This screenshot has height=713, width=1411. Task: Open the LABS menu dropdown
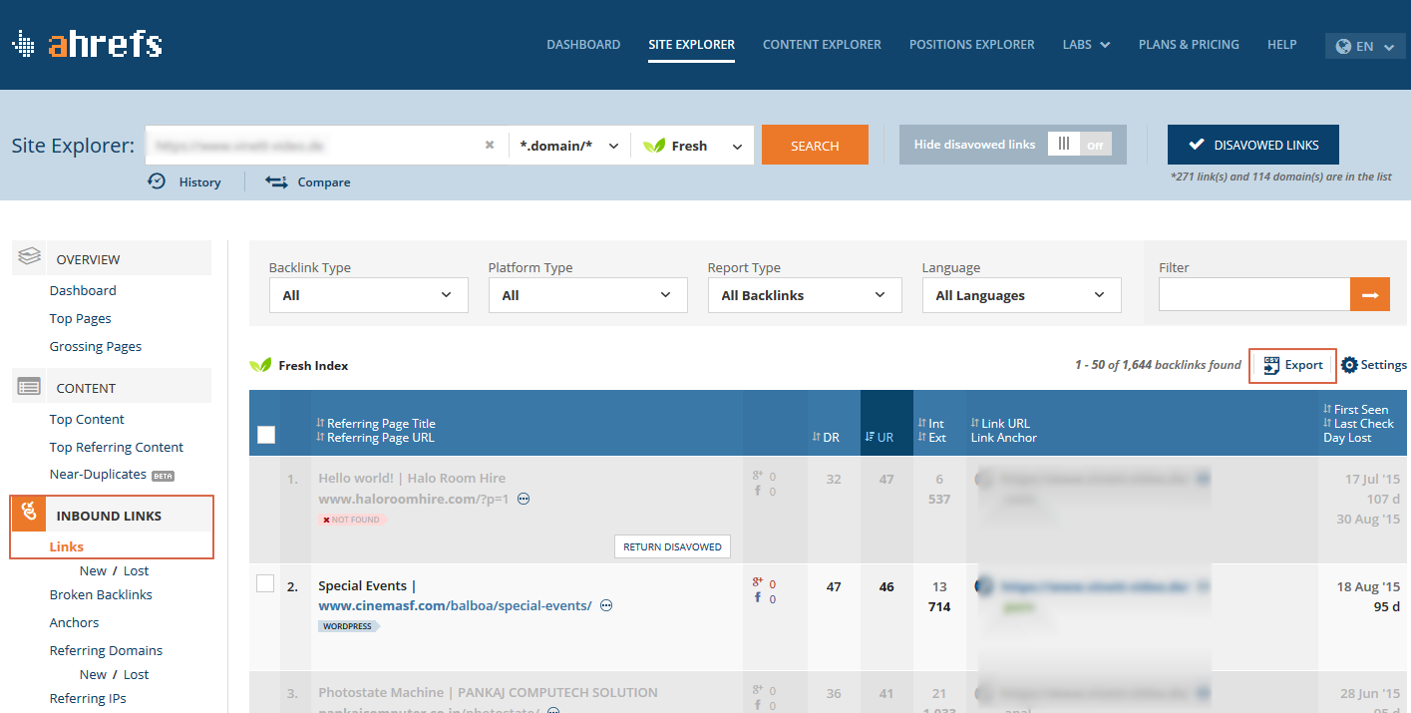(1086, 44)
